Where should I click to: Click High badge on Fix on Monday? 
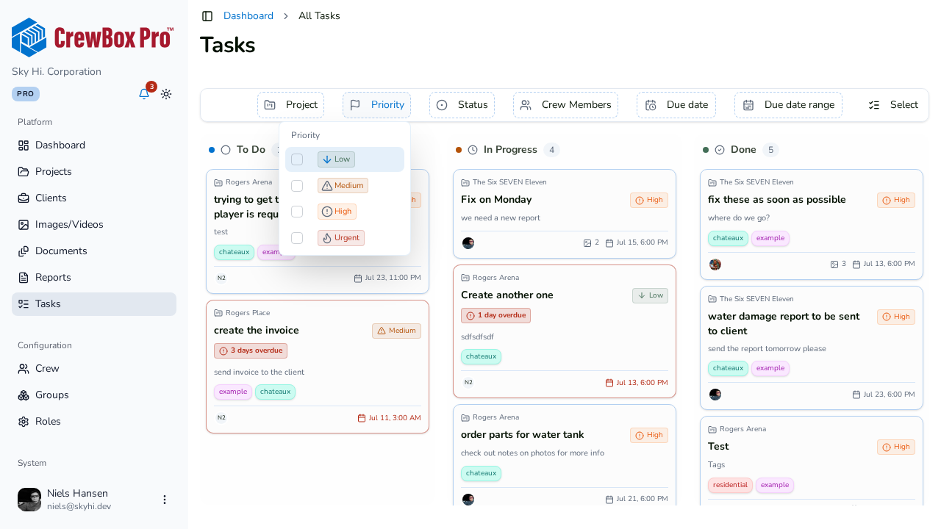(649, 200)
